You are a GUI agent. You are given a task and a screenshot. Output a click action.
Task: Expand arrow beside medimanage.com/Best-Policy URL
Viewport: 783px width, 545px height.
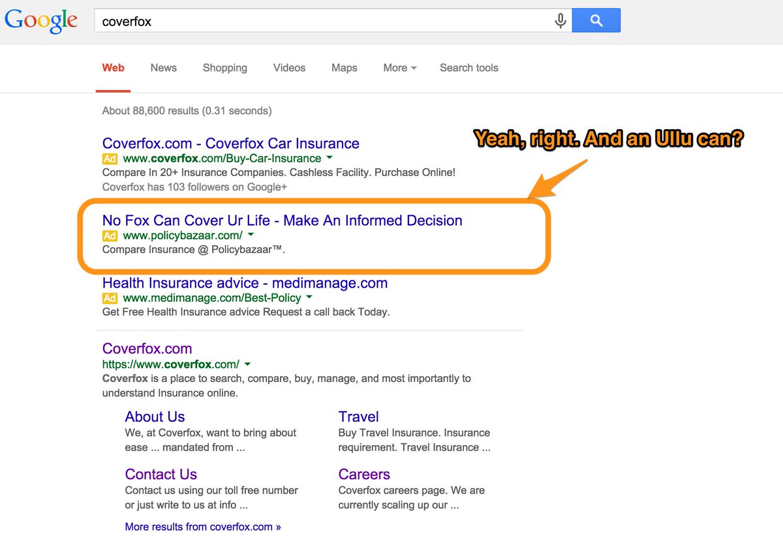[309, 297]
